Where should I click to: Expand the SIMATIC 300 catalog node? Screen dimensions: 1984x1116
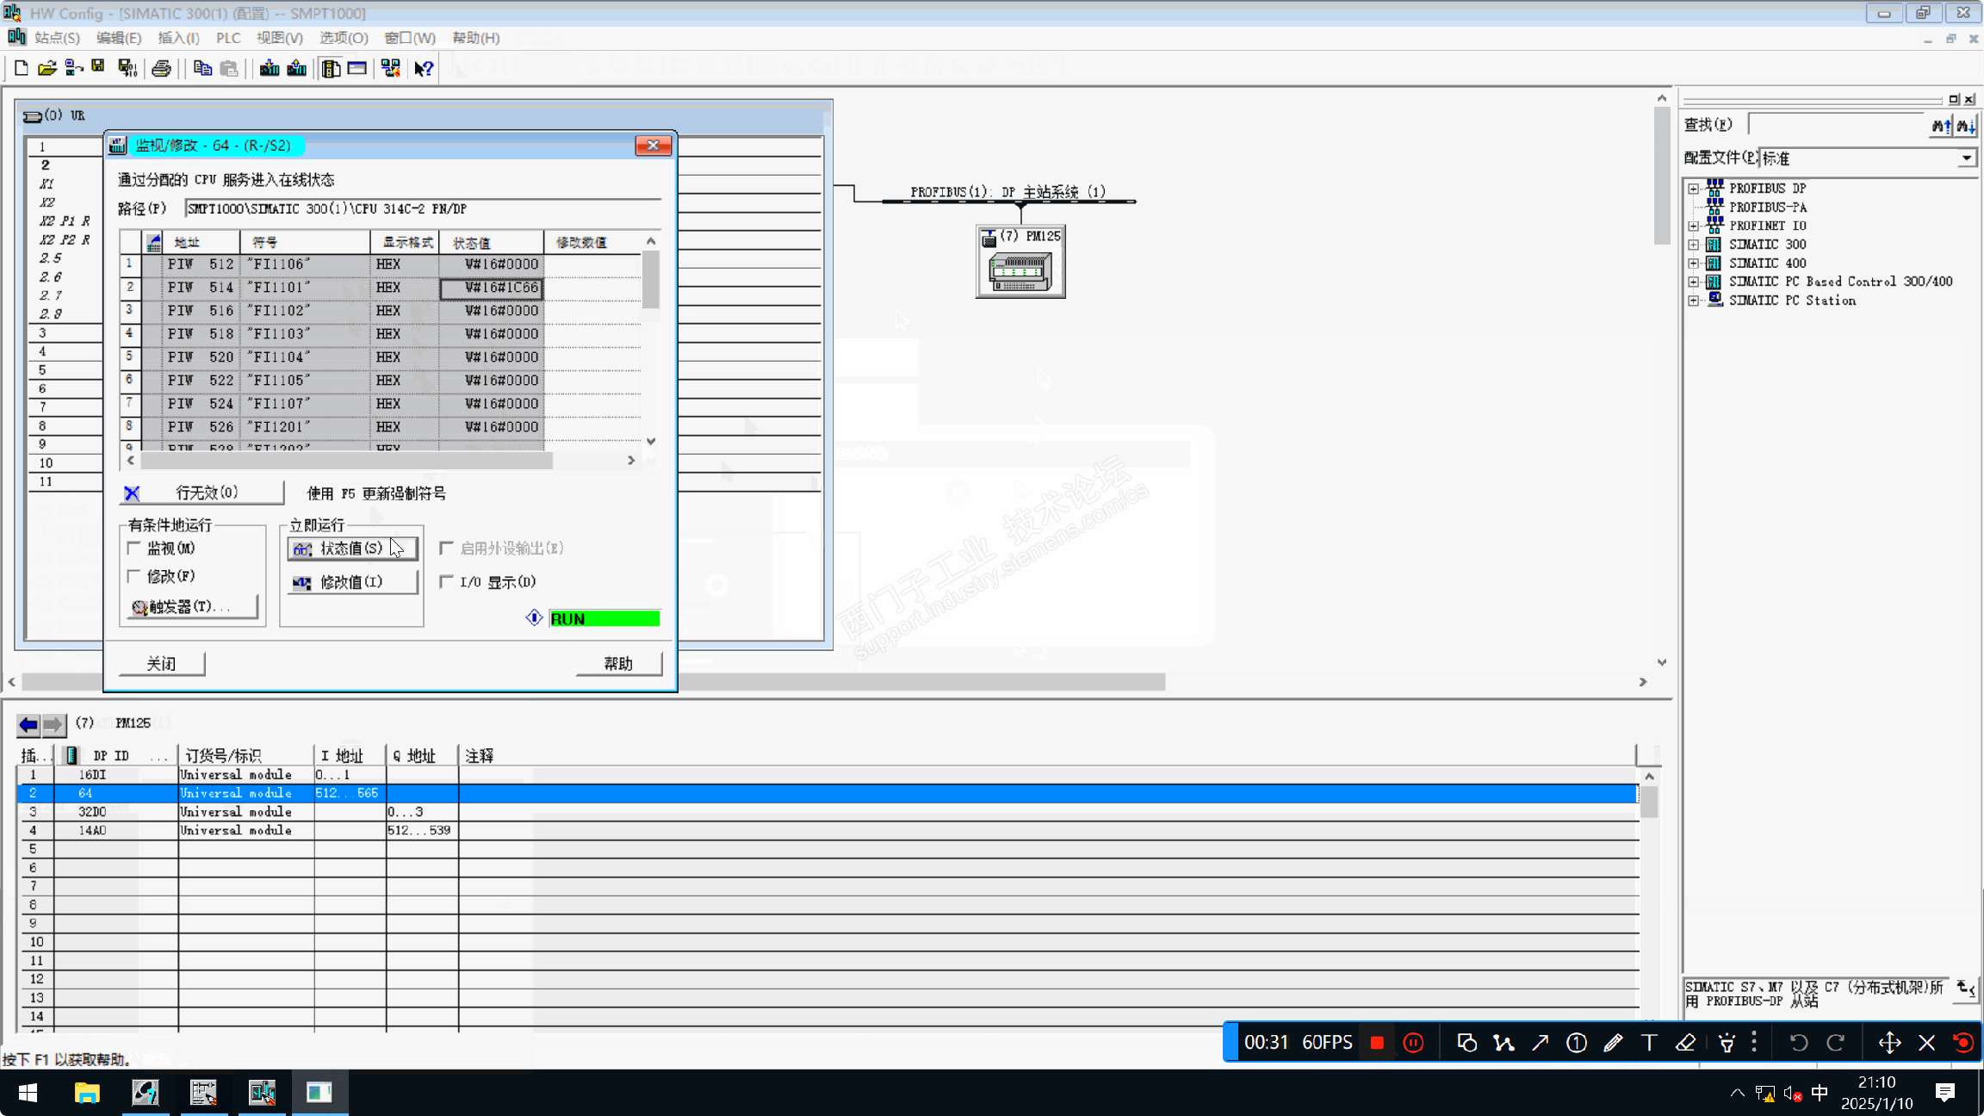coord(1693,245)
